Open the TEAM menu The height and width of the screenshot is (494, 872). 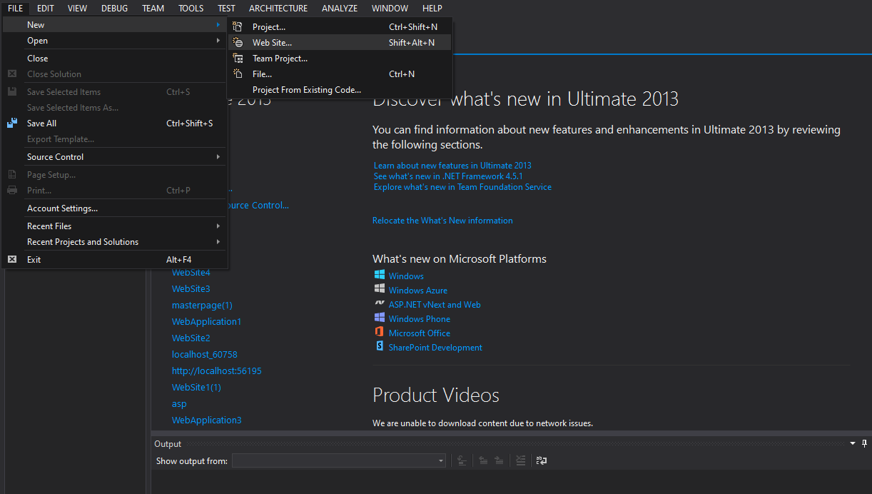153,8
